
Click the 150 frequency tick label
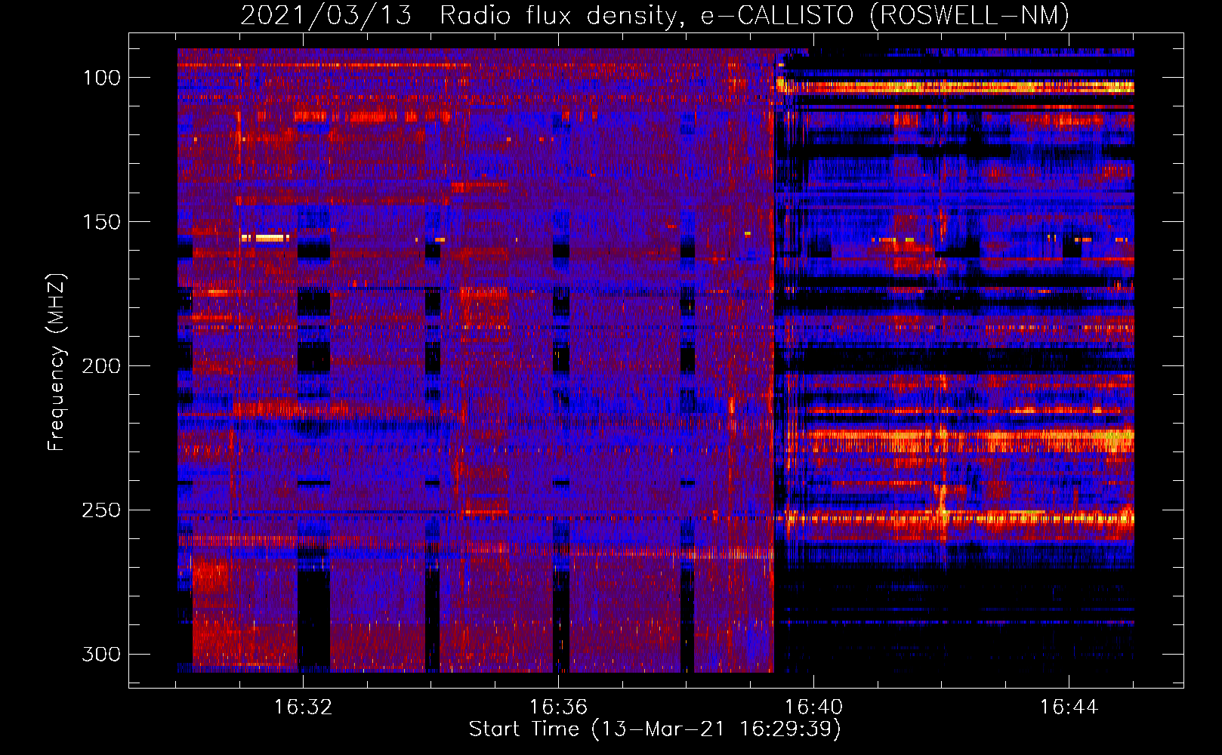coord(101,222)
